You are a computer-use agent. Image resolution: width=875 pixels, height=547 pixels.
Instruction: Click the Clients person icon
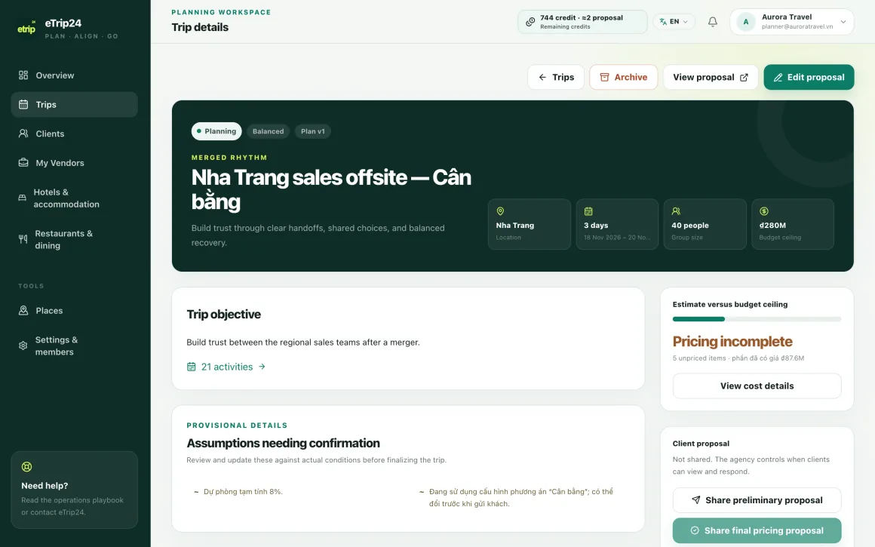(x=23, y=134)
